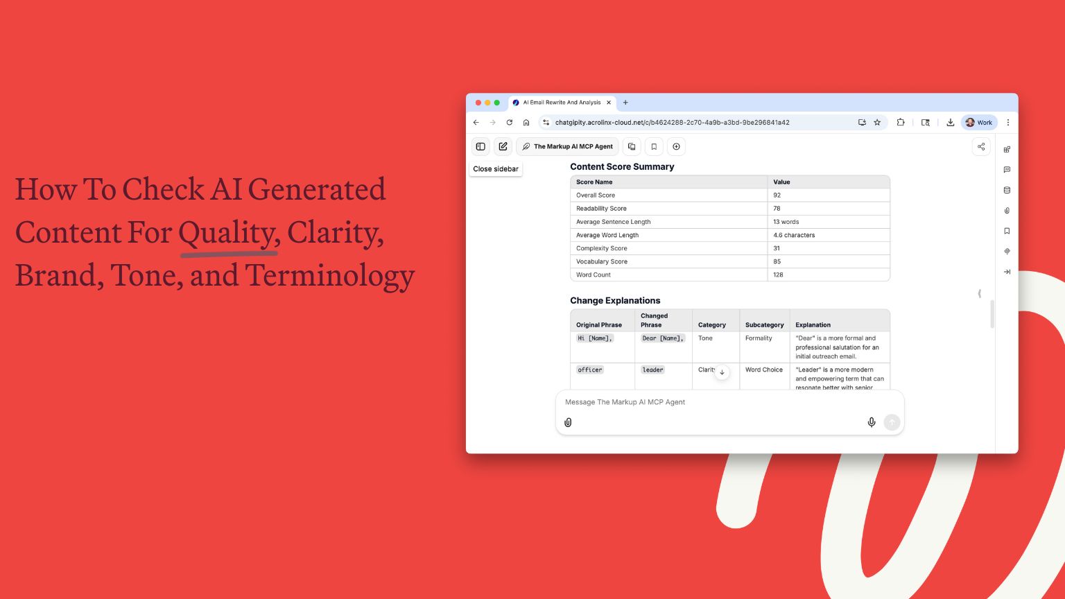This screenshot has width=1065, height=599.
Task: Expand the officer row with down arrow
Action: point(722,372)
